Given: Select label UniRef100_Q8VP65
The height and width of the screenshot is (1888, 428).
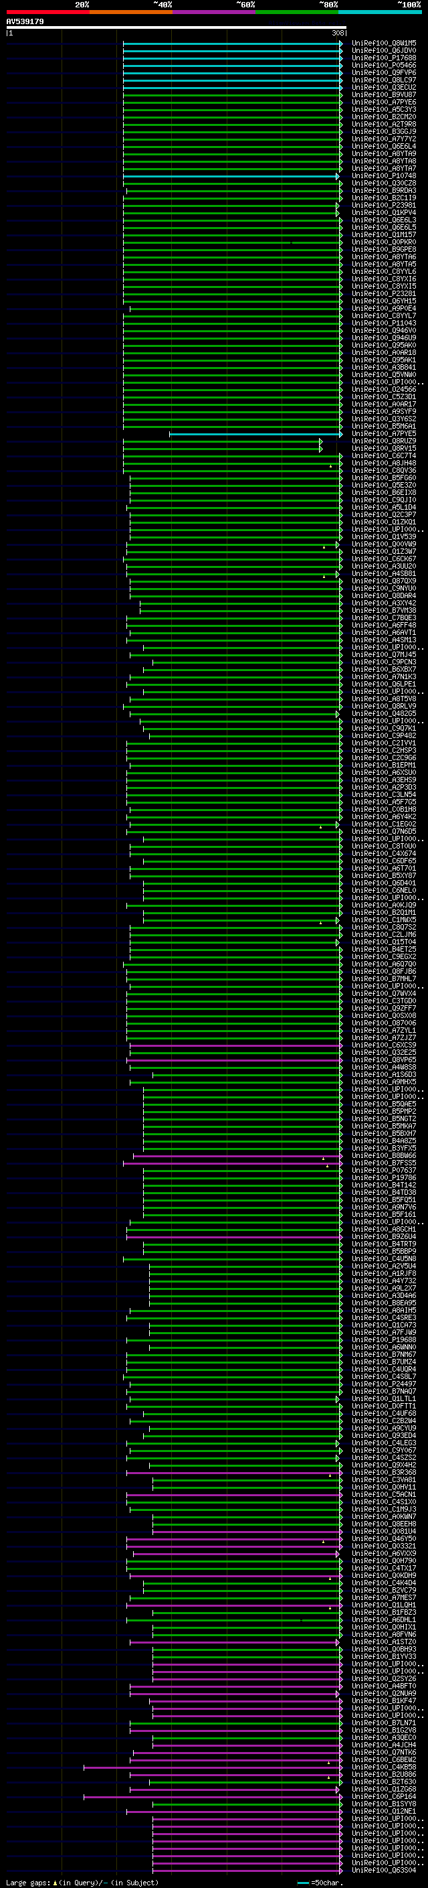Looking at the screenshot, I should click(384, 1060).
